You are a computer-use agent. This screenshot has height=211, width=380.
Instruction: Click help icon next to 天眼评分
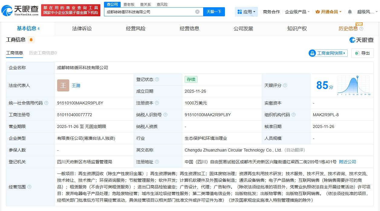pyautogui.click(x=285, y=85)
